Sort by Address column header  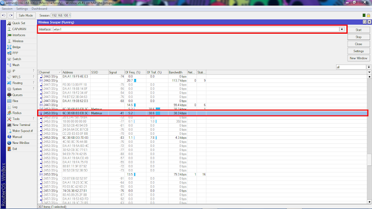point(76,72)
